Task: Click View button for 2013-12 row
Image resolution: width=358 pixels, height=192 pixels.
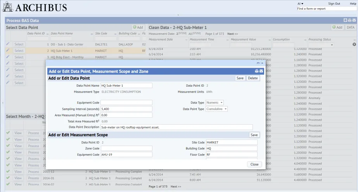Action: pyautogui.click(x=18, y=172)
